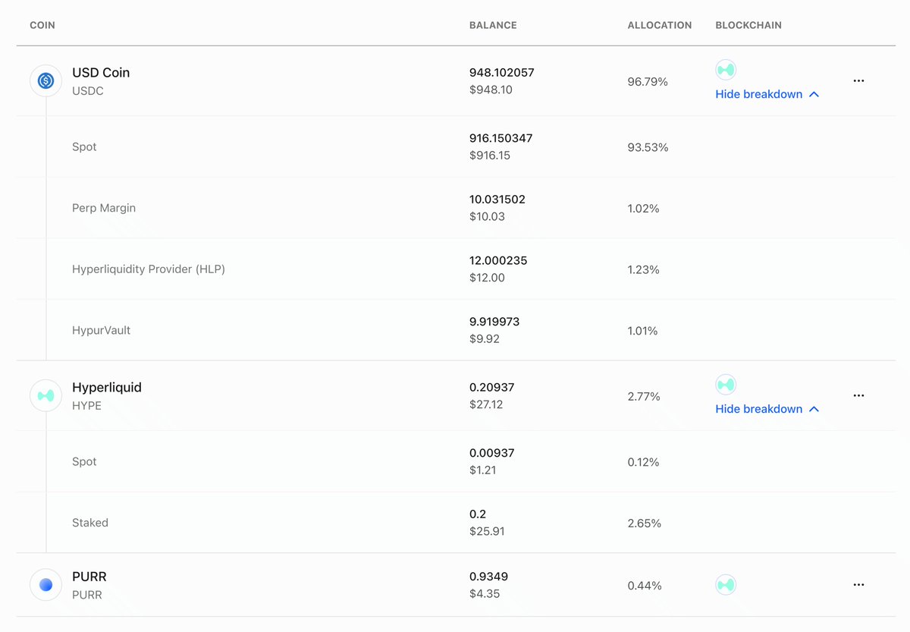
Task: Select the Hyperliquid coin name
Action: (107, 388)
